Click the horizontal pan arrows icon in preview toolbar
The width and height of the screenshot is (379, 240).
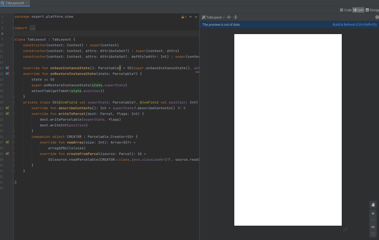pos(229,17)
